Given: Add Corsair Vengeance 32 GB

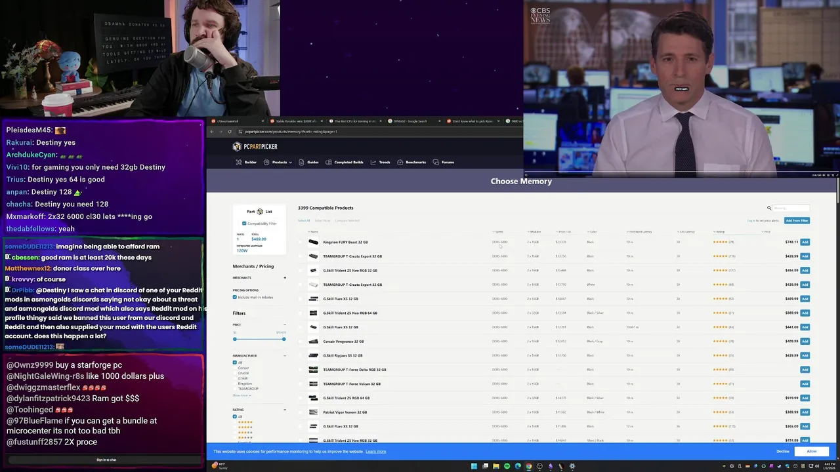Looking at the screenshot, I should coord(805,342).
